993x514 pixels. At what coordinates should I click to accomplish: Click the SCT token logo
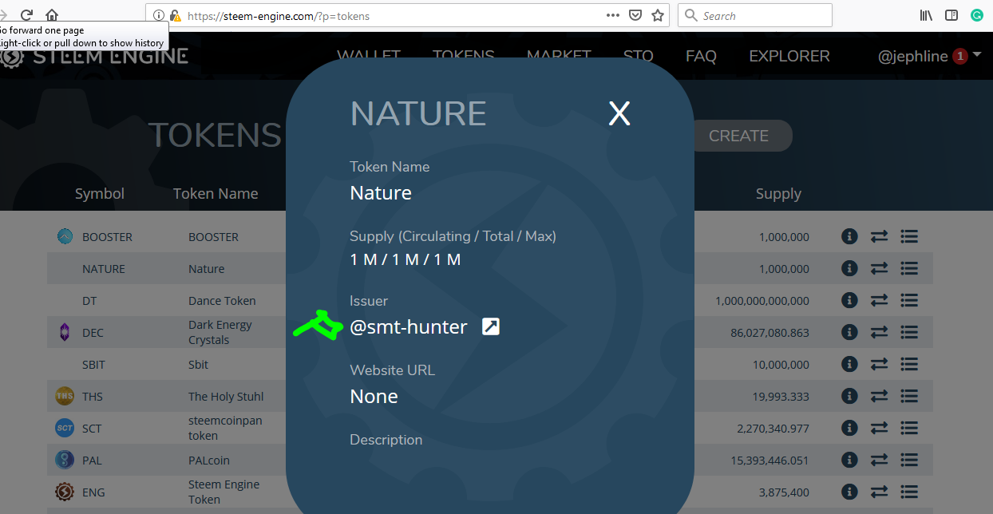[65, 428]
